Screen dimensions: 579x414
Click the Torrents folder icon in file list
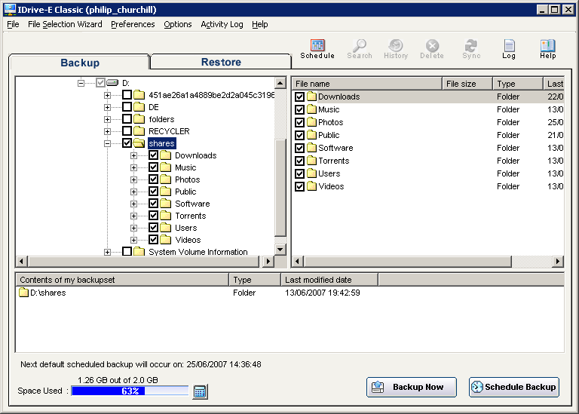[312, 161]
